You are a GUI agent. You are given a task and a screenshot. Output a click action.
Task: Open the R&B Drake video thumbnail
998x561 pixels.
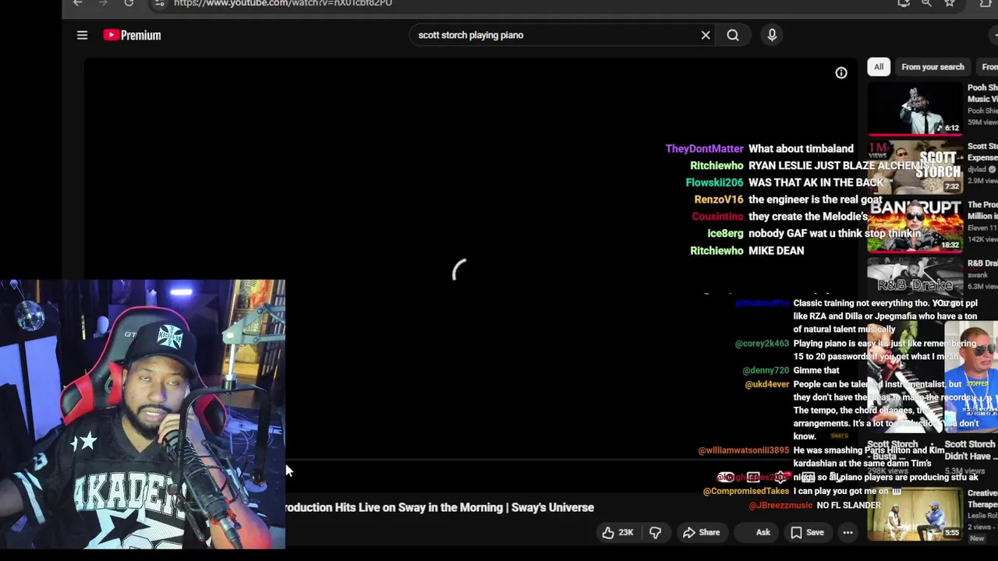(915, 279)
